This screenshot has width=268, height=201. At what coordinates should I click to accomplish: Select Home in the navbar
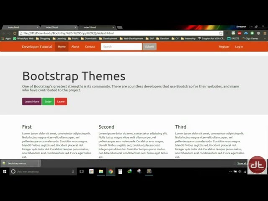[x=62, y=46]
